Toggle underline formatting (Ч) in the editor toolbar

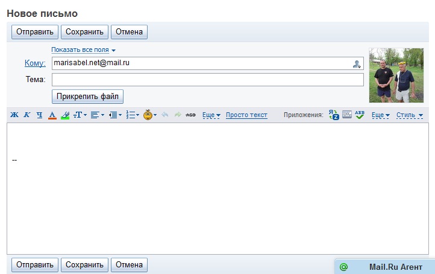[39, 115]
